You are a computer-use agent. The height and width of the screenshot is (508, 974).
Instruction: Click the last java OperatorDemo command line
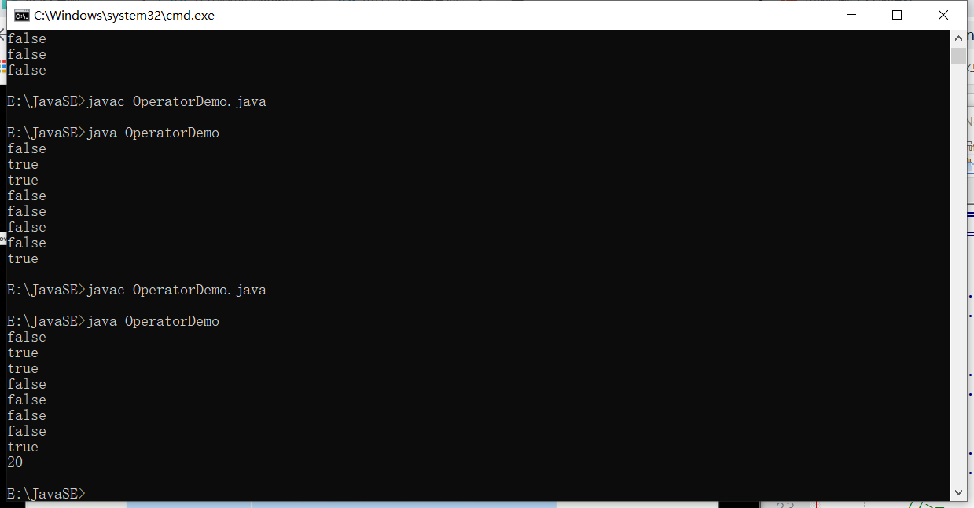pos(113,321)
